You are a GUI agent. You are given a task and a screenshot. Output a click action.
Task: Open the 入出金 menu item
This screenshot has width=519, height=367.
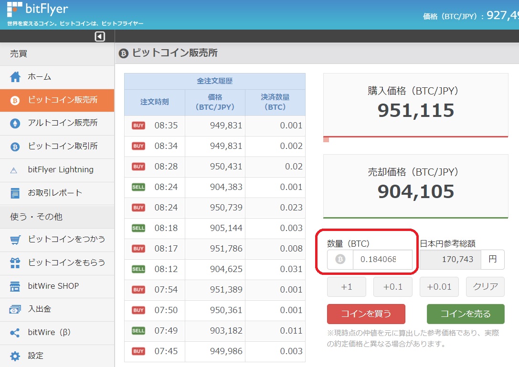57,310
